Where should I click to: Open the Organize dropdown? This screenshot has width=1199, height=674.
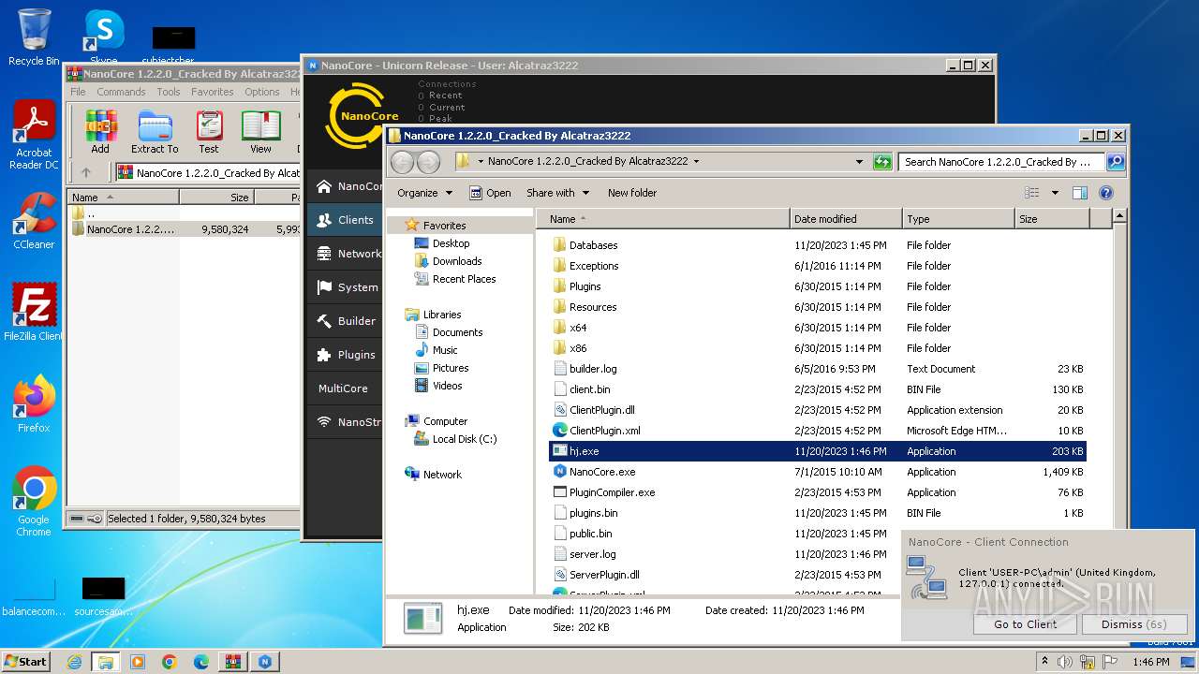[x=424, y=193]
